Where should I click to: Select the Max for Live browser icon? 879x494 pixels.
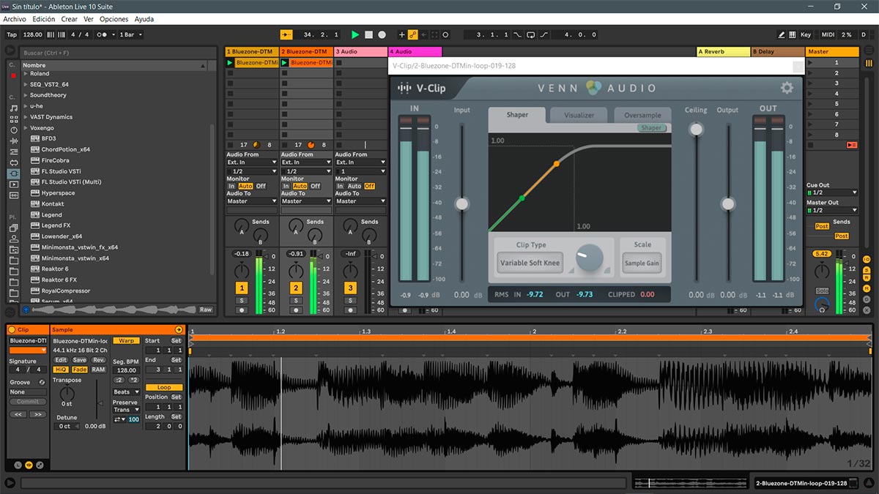pos(13,162)
